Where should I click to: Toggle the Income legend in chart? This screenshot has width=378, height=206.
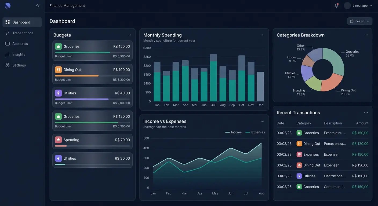tap(233, 132)
